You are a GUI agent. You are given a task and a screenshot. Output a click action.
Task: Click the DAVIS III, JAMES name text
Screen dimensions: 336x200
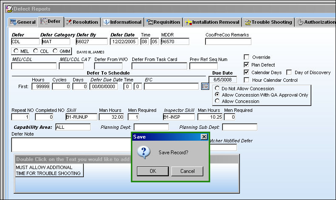tap(91, 52)
